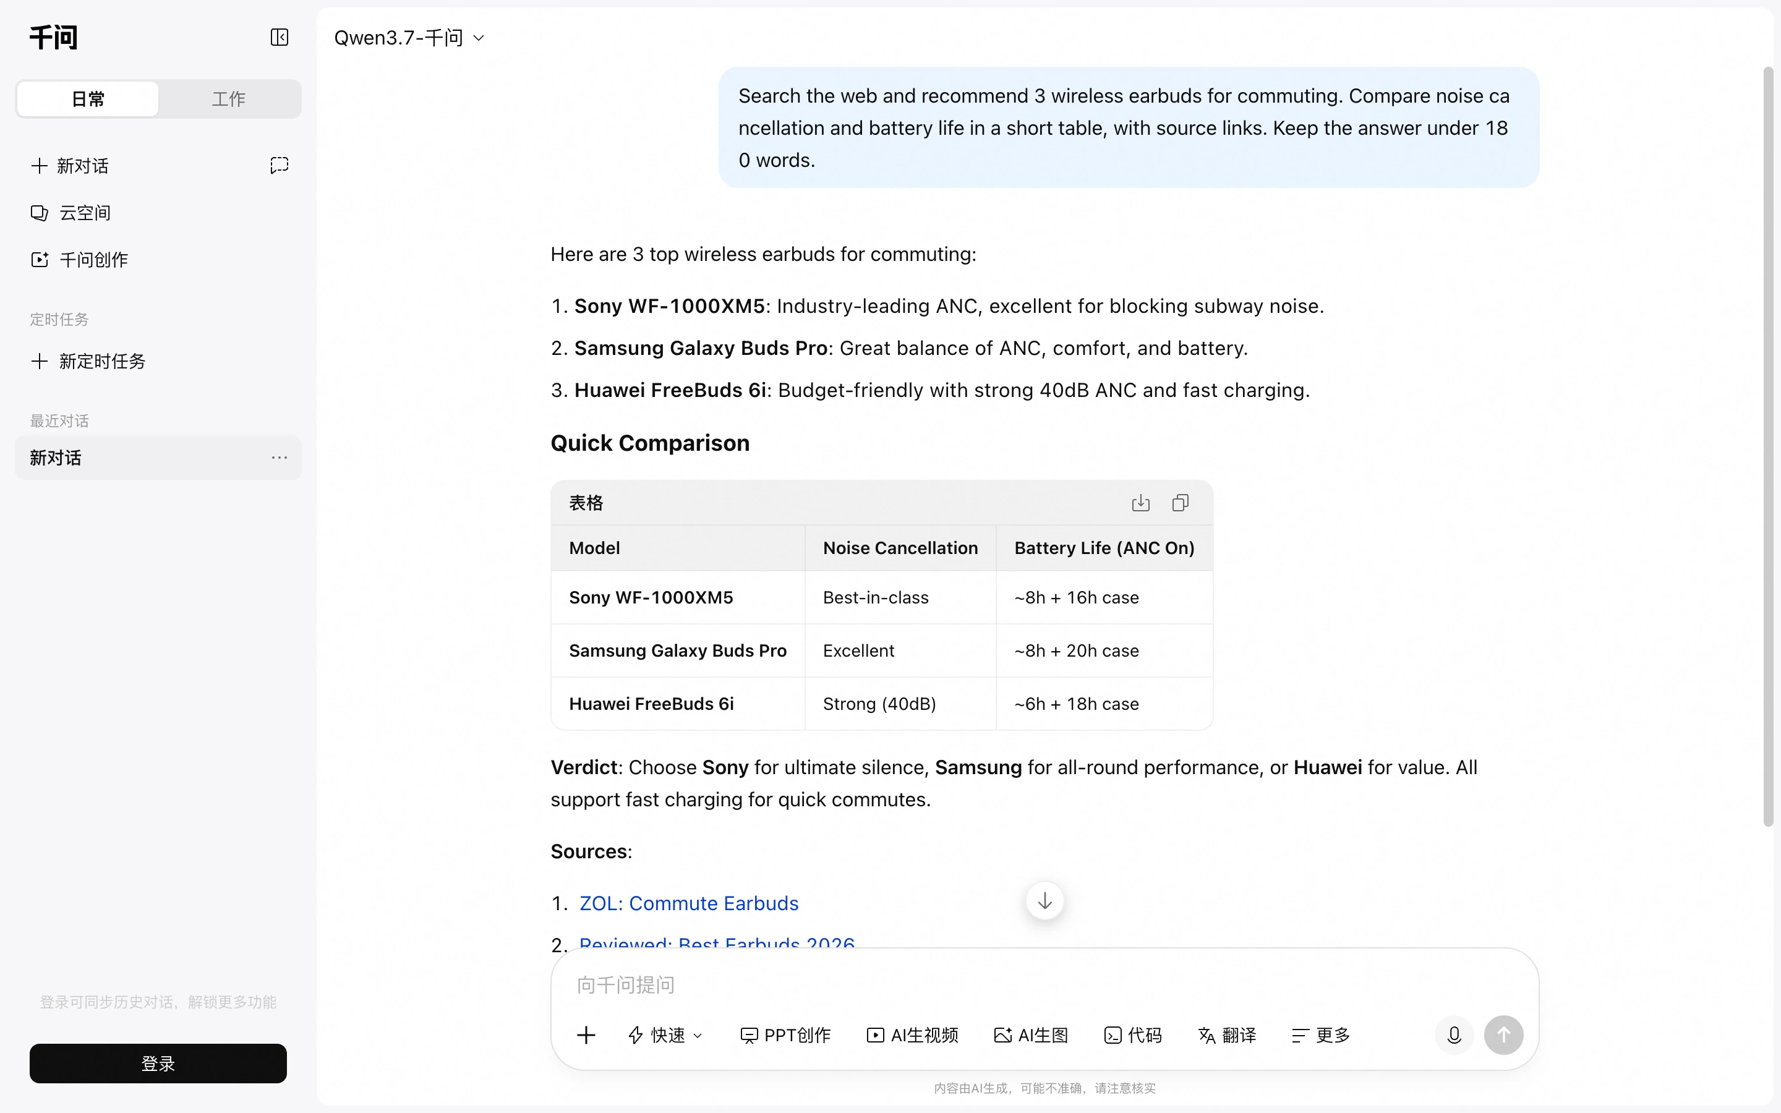This screenshot has width=1781, height=1113.
Task: Click the 登录 login button
Action: click(x=158, y=1063)
